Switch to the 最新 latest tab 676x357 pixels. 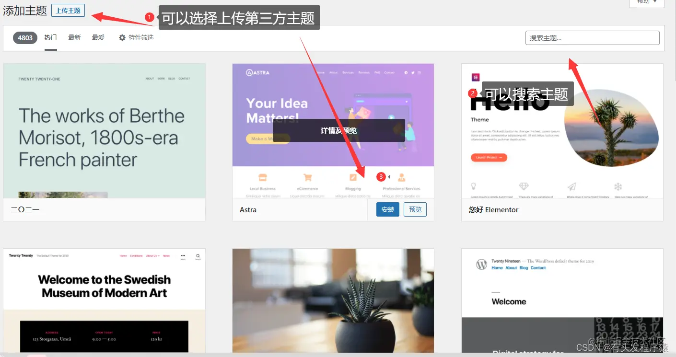coord(74,37)
